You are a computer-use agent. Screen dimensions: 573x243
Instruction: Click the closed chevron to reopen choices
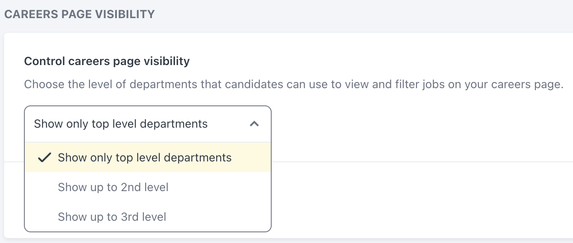pos(255,124)
